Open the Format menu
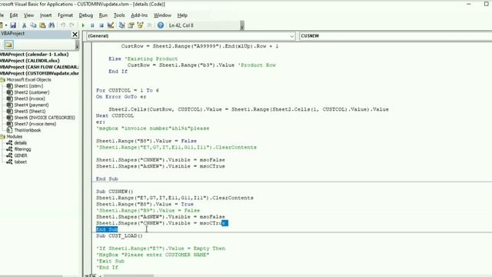 coord(65,15)
